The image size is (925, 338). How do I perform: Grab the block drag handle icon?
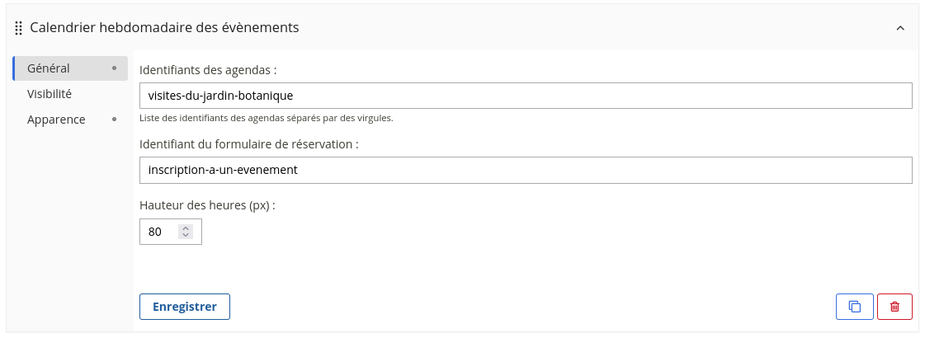(19, 28)
